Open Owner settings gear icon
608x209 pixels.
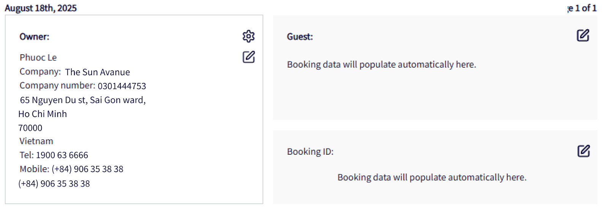tap(249, 36)
